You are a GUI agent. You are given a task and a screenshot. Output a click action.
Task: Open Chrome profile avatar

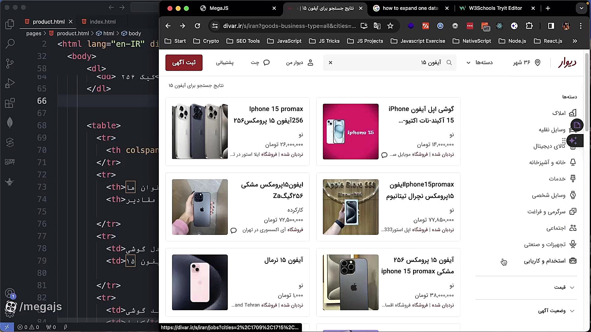pyautogui.click(x=566, y=26)
